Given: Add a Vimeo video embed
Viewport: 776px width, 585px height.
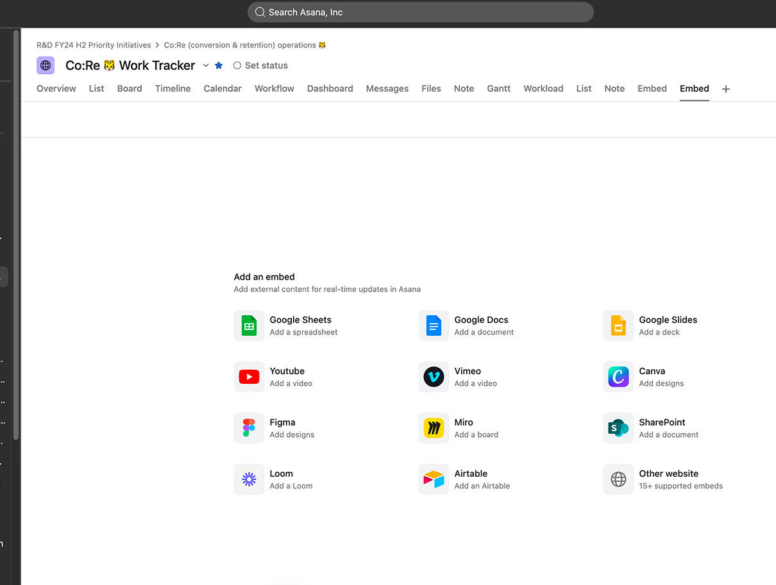Looking at the screenshot, I should 468,376.
